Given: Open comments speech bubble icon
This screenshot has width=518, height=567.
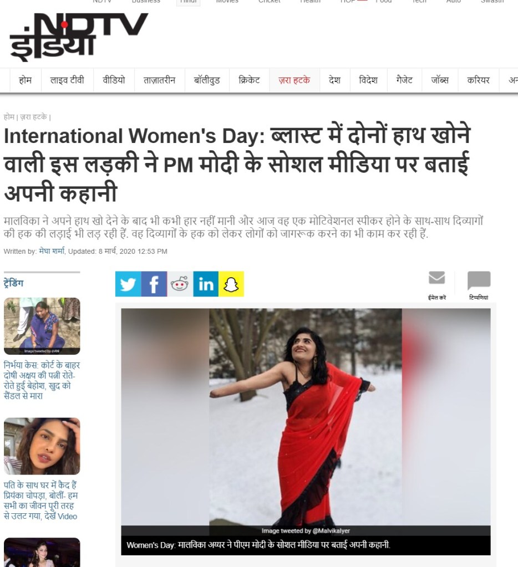Looking at the screenshot, I should (x=479, y=280).
